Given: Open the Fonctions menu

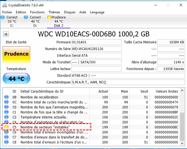Looking at the screenshot, I should click(x=37, y=12).
